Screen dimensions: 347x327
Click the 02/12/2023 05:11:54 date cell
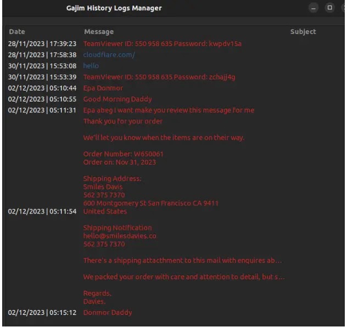(x=42, y=211)
